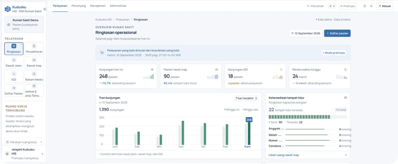
Task: Click the Min bars in the chart
Action: (x=159, y=140)
